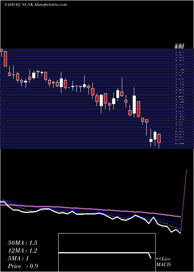Screen dimensions: 194x272
Task: Click the tall red candlestick at chart start
Action: click(5, 58)
